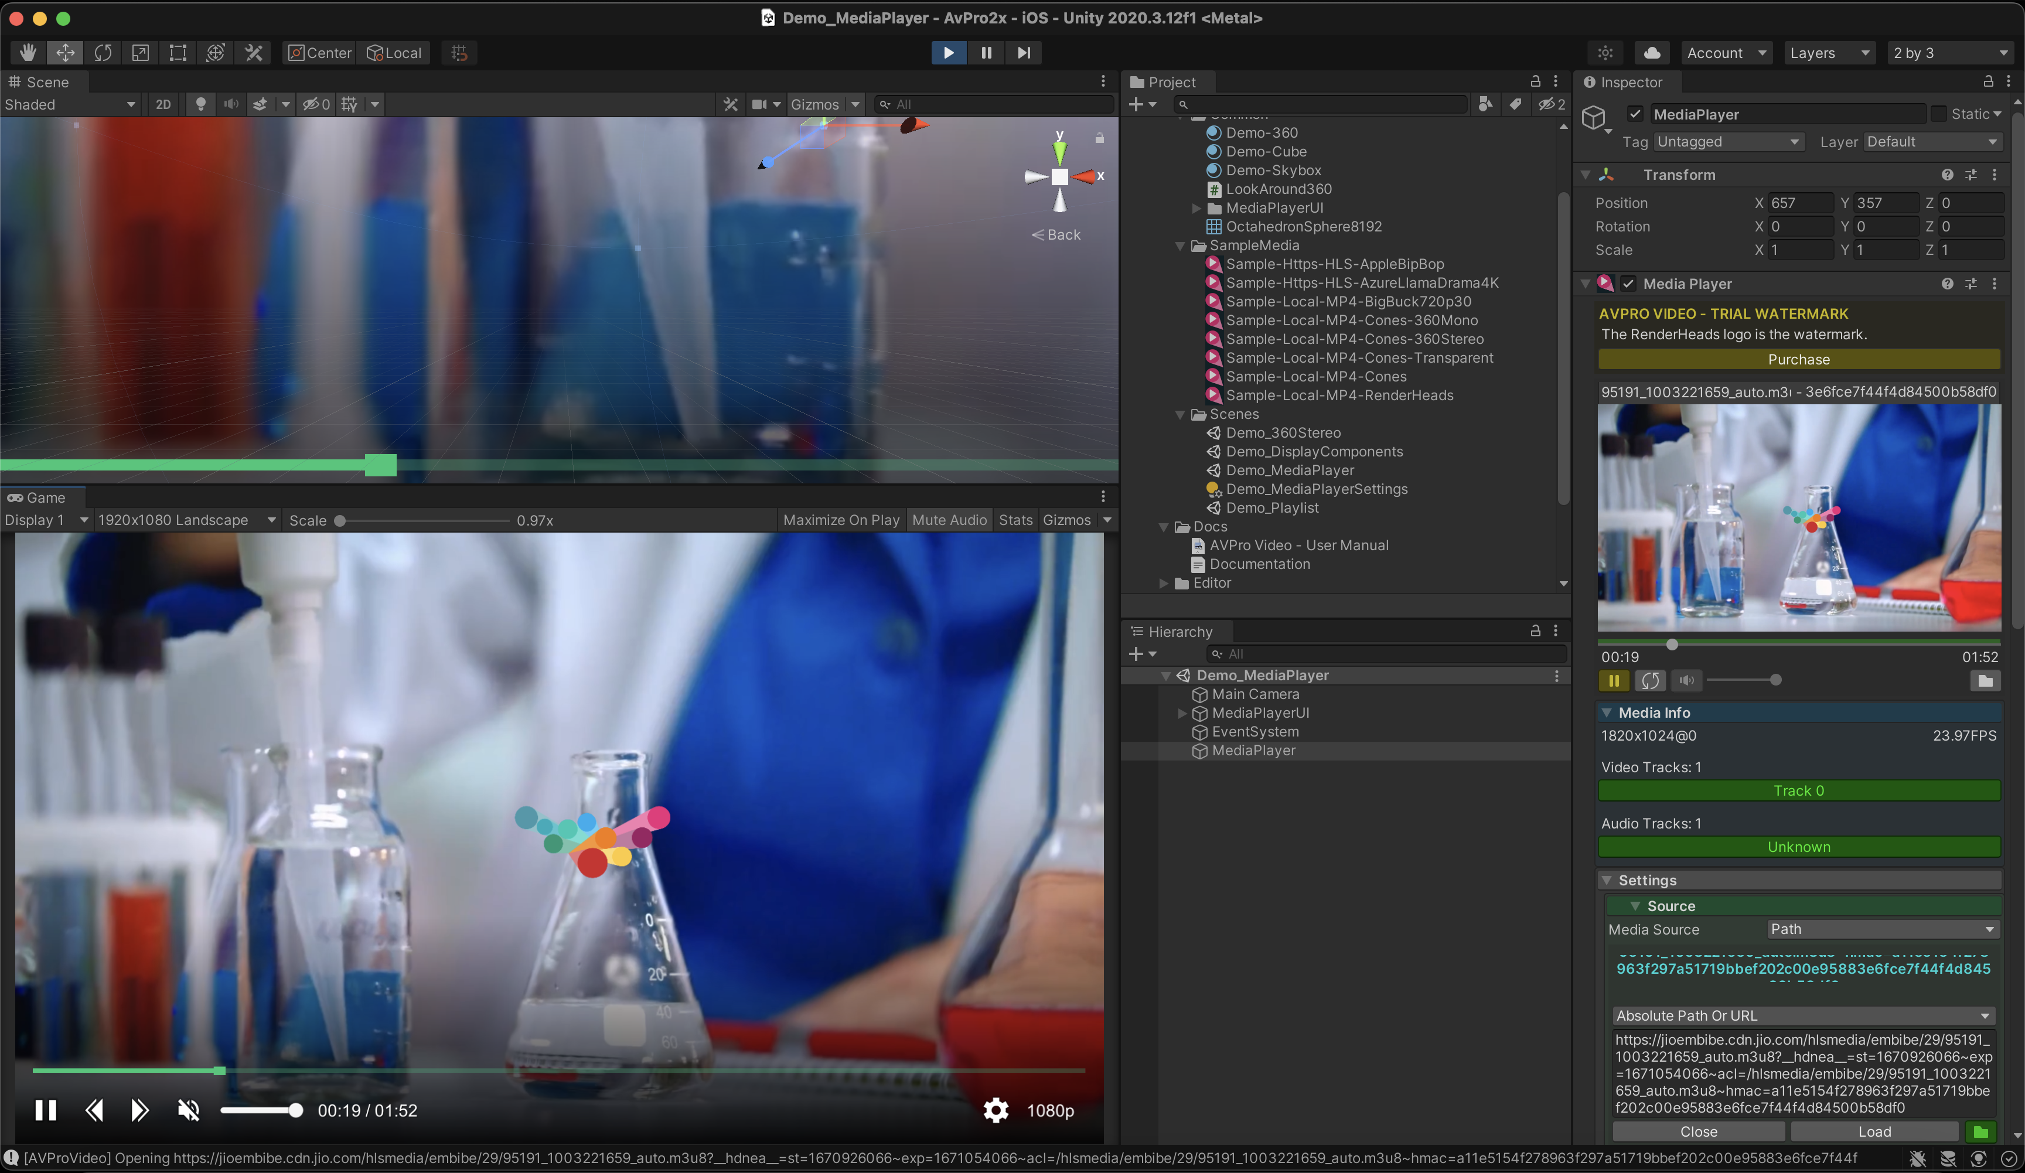Click the Step forward button
Image resolution: width=2025 pixels, height=1173 pixels.
tap(1024, 53)
